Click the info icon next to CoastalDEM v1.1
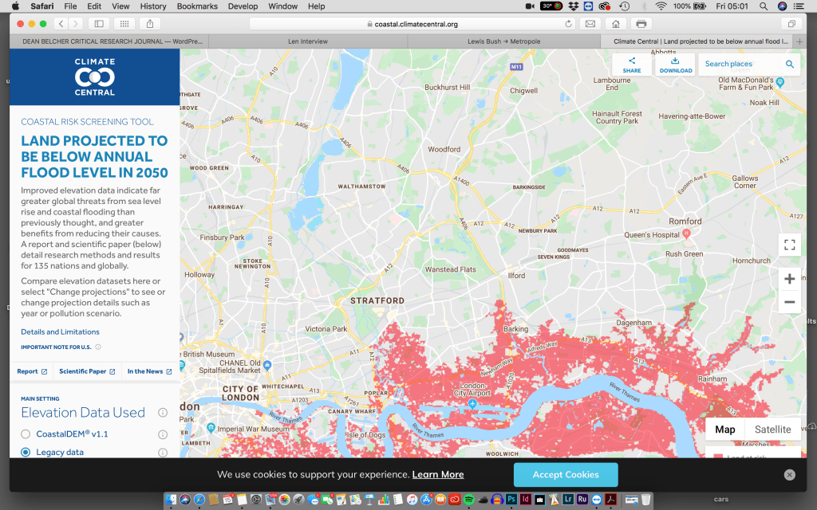This screenshot has height=510, width=817. click(x=163, y=434)
